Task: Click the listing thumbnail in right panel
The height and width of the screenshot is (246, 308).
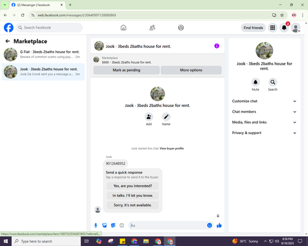Action: click(x=264, y=50)
